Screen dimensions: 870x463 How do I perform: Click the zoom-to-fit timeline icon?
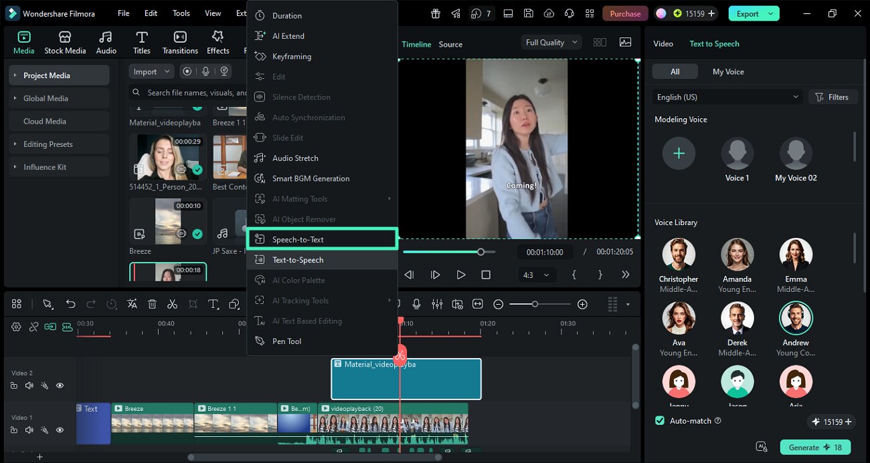[x=477, y=304]
